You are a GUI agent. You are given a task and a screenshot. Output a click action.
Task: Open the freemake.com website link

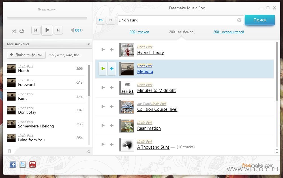[258, 165]
